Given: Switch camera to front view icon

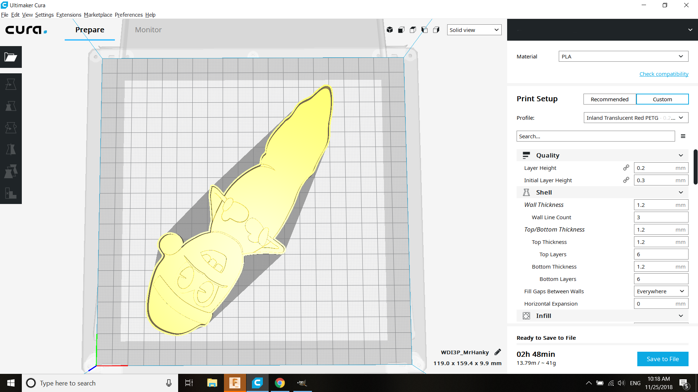Looking at the screenshot, I should (x=401, y=30).
